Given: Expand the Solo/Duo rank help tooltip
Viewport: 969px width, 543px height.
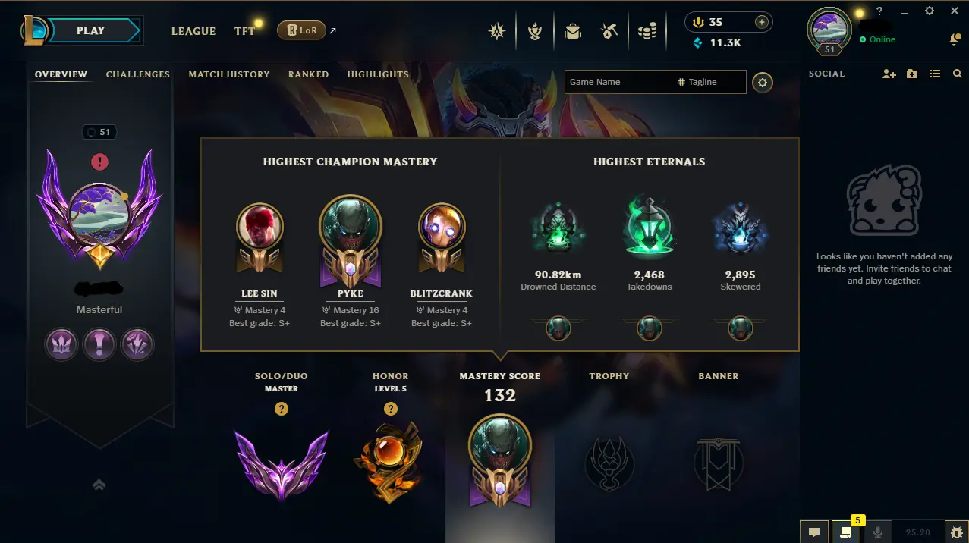Looking at the screenshot, I should 282,409.
